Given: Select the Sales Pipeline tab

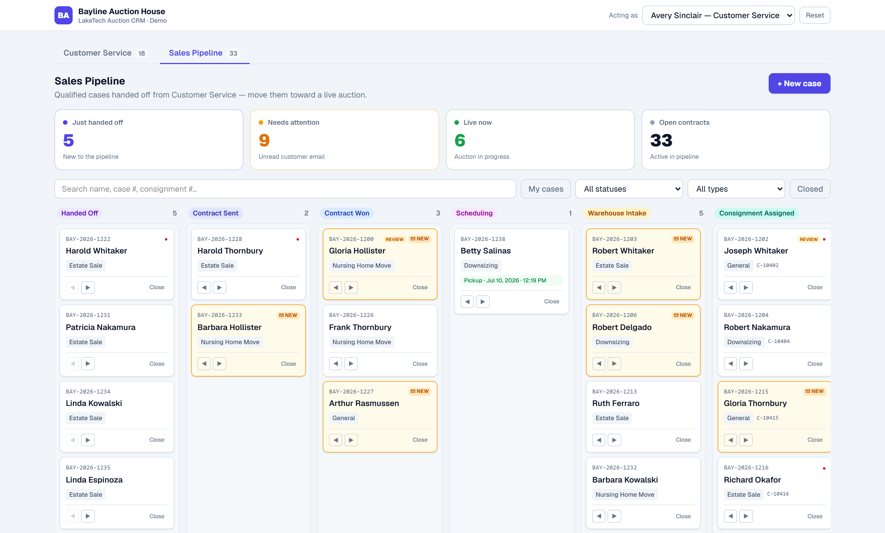Looking at the screenshot, I should (204, 53).
